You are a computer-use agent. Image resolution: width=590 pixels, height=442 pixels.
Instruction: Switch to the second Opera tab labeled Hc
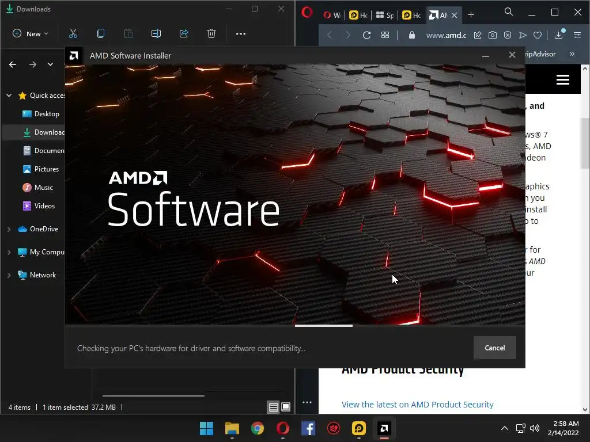click(358, 15)
